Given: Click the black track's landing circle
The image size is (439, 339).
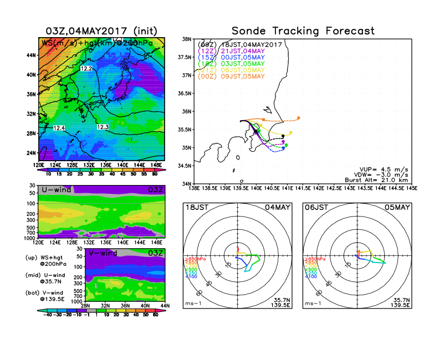Looking at the screenshot, I should (x=283, y=136).
